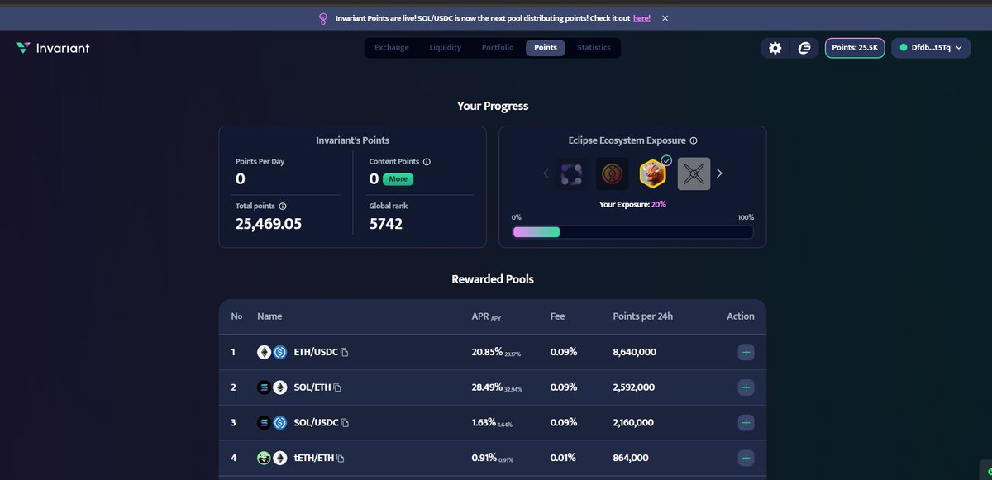Click the SOL/USDC pool name
Screen dimensions: 992x480
tap(317, 423)
